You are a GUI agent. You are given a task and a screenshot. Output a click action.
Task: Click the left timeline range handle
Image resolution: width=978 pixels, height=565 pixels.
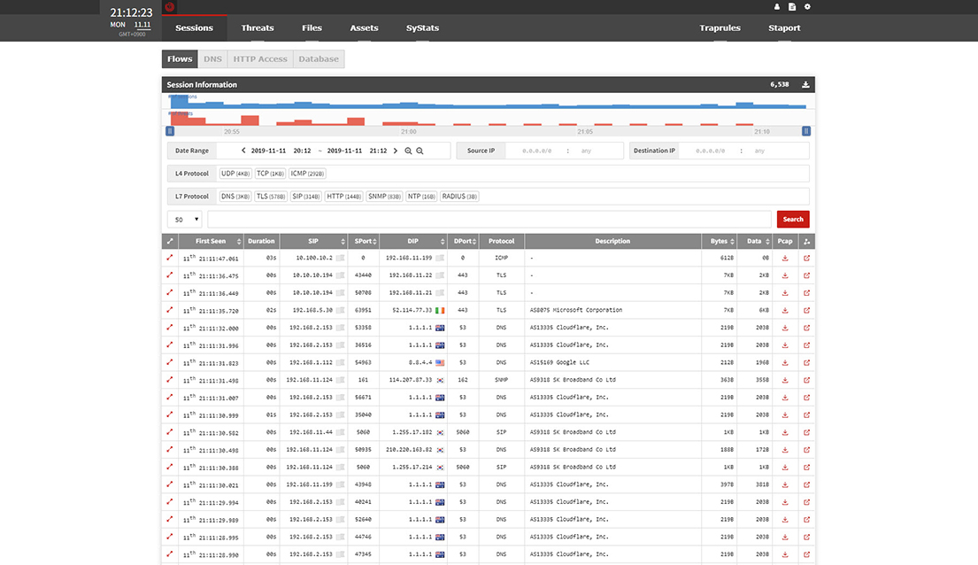[170, 131]
